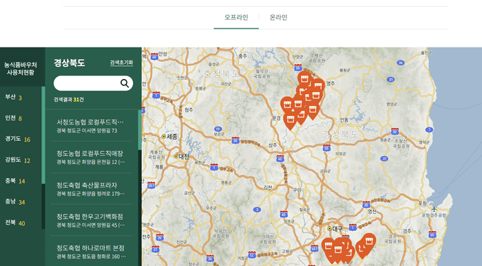Reset search with 검색초기화 link
The width and height of the screenshot is (482, 266).
point(121,63)
